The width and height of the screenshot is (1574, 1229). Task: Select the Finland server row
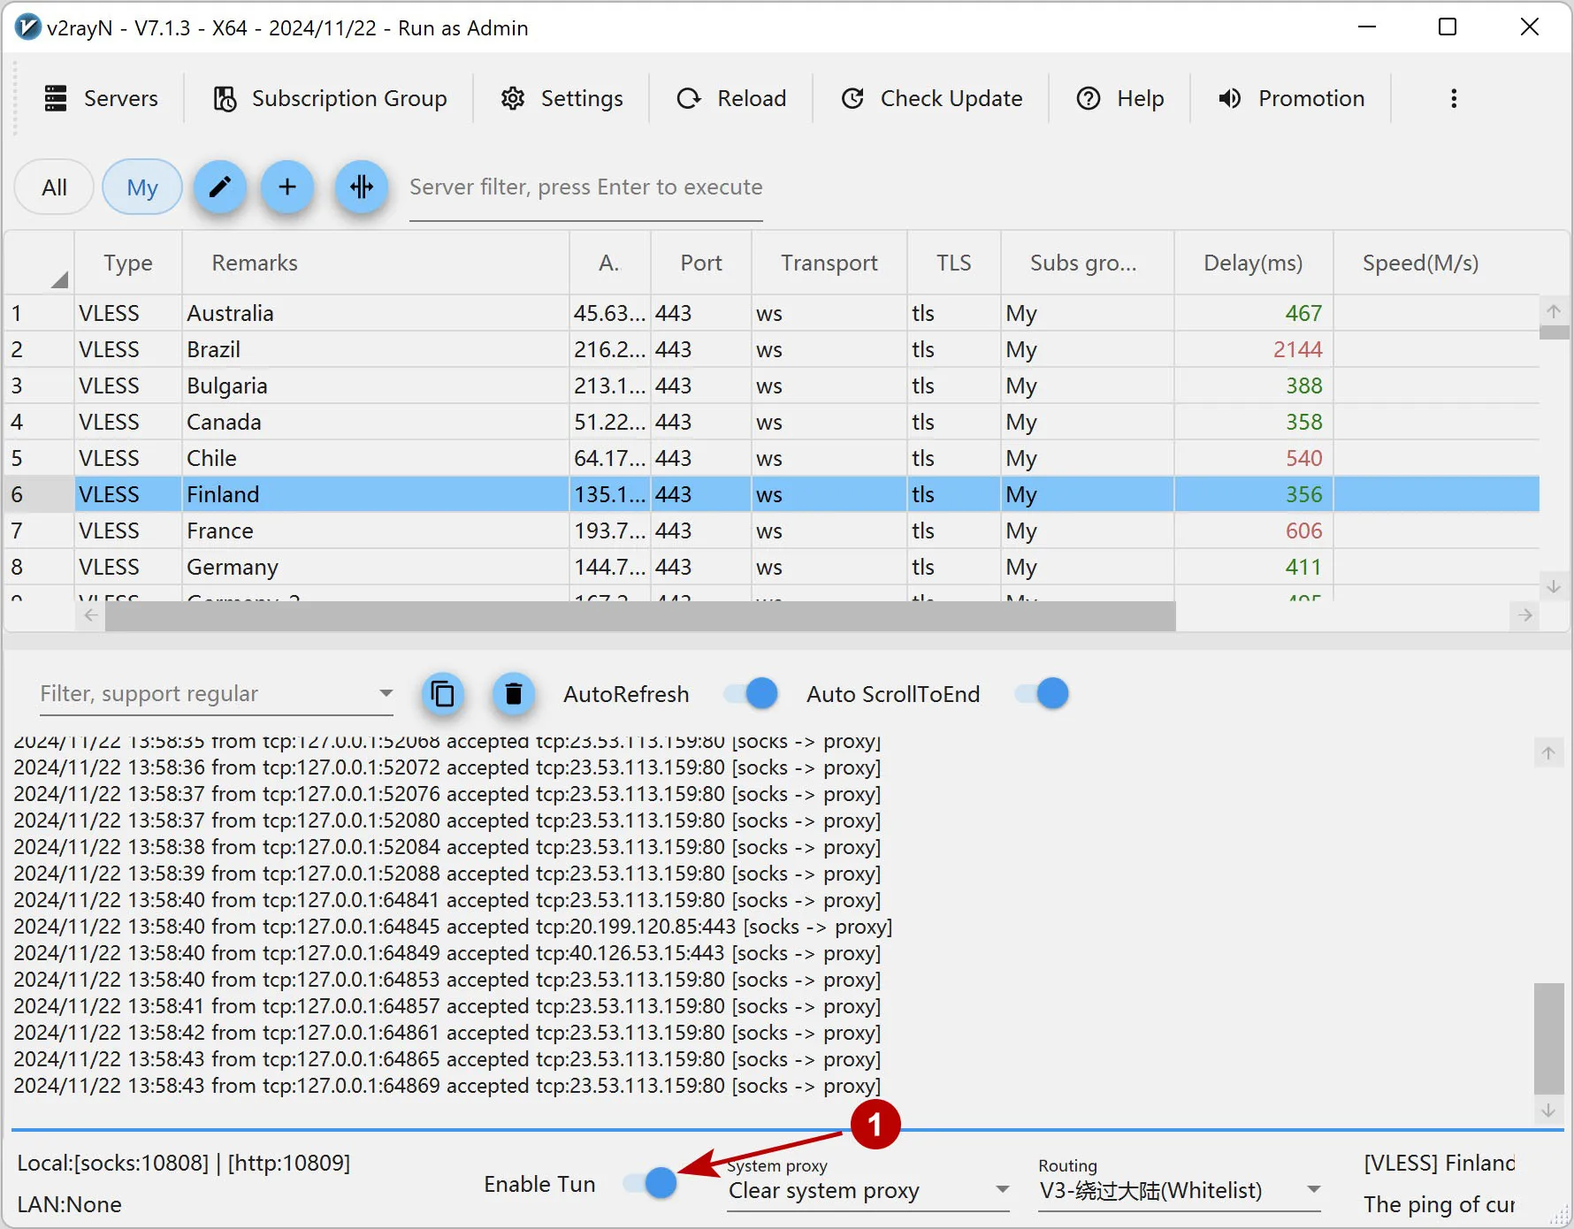coord(772,494)
